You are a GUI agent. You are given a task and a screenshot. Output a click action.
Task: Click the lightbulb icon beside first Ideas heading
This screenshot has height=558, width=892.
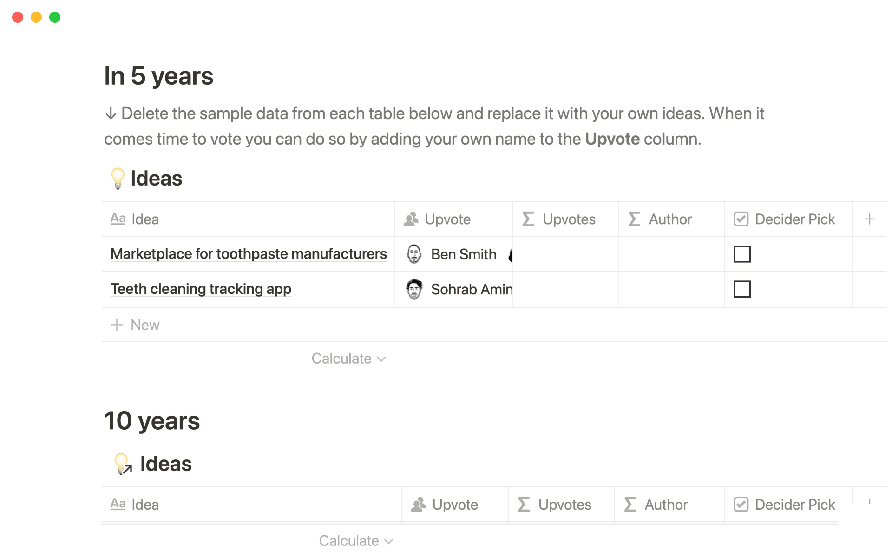pyautogui.click(x=118, y=179)
